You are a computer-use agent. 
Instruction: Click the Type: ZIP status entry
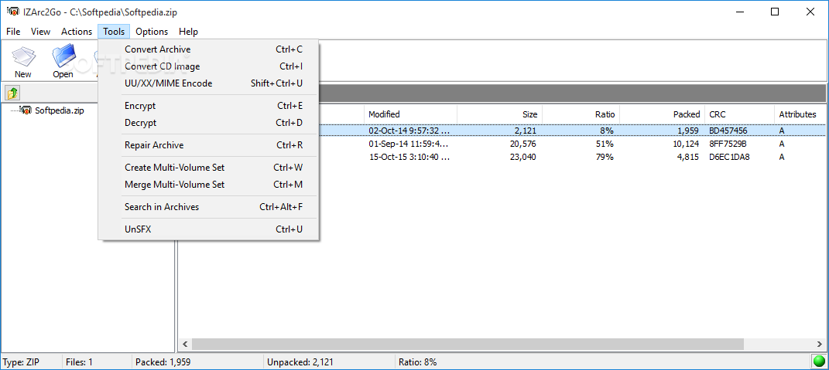(x=21, y=362)
